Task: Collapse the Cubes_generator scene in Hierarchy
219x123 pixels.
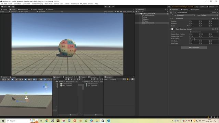Action: tap(139, 14)
